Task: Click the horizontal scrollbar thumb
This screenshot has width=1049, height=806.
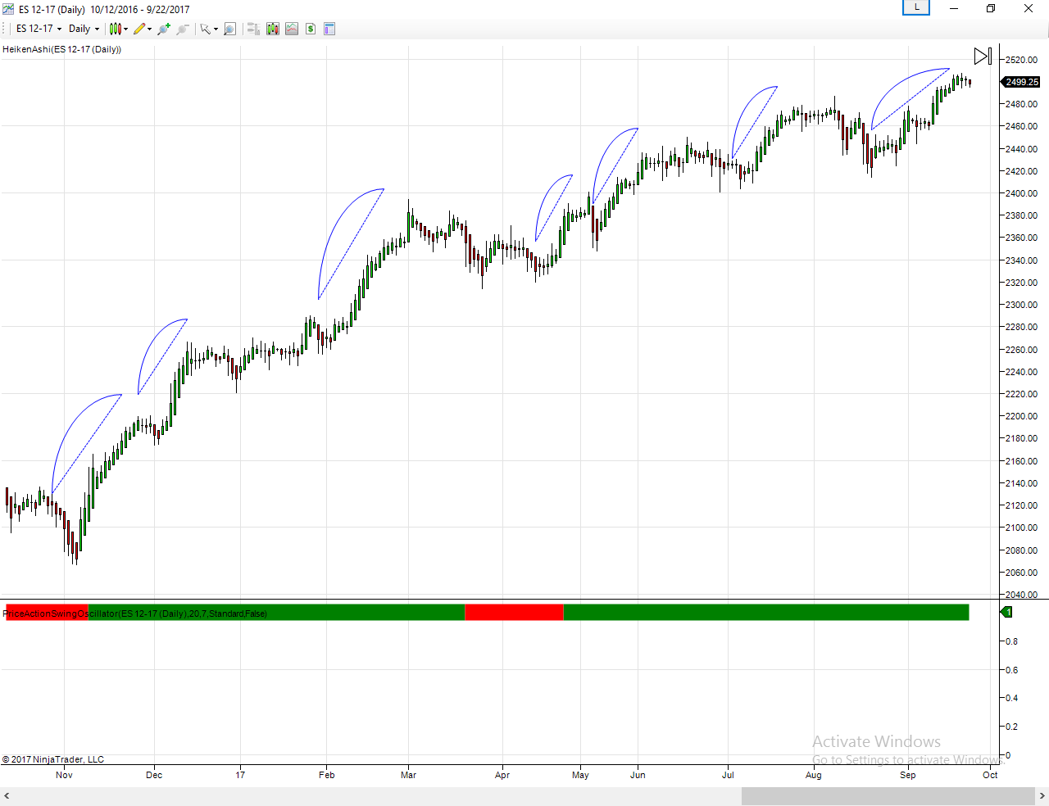Action: [x=888, y=796]
